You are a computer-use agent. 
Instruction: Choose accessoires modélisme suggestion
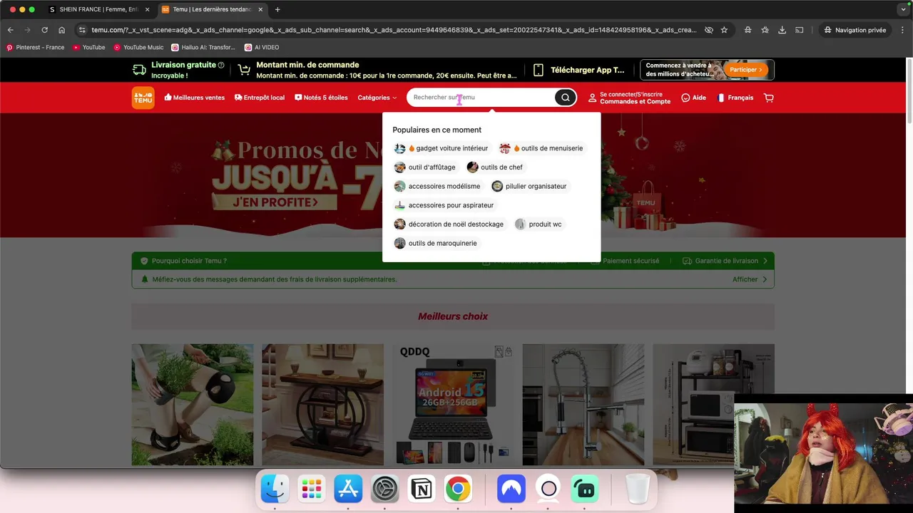coord(437,186)
